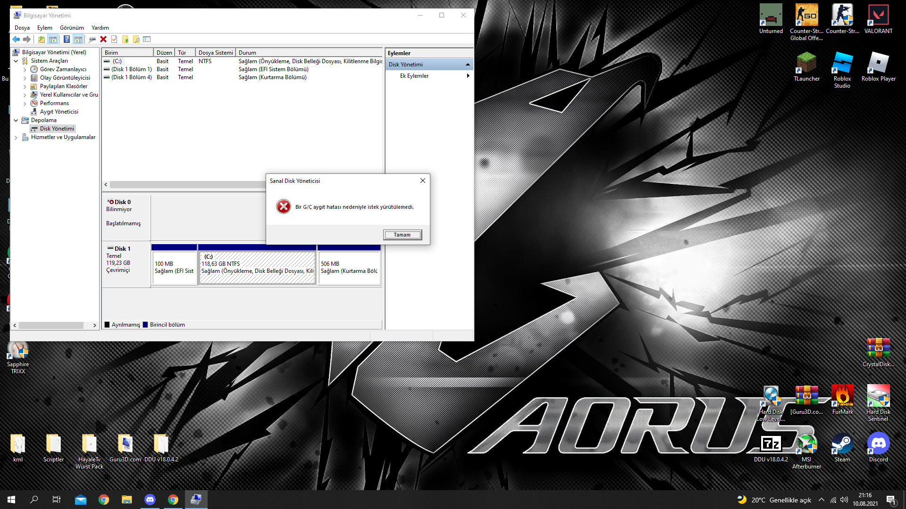
Task: Close the Sanal Disk Yöneticisi dialog
Action: pyautogui.click(x=423, y=181)
